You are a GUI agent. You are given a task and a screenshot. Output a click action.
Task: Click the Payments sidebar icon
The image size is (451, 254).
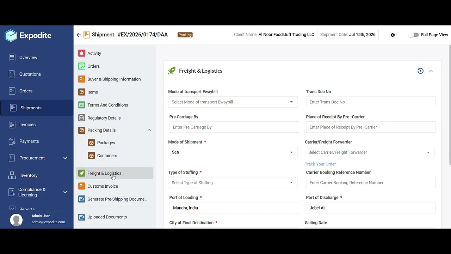point(12,141)
